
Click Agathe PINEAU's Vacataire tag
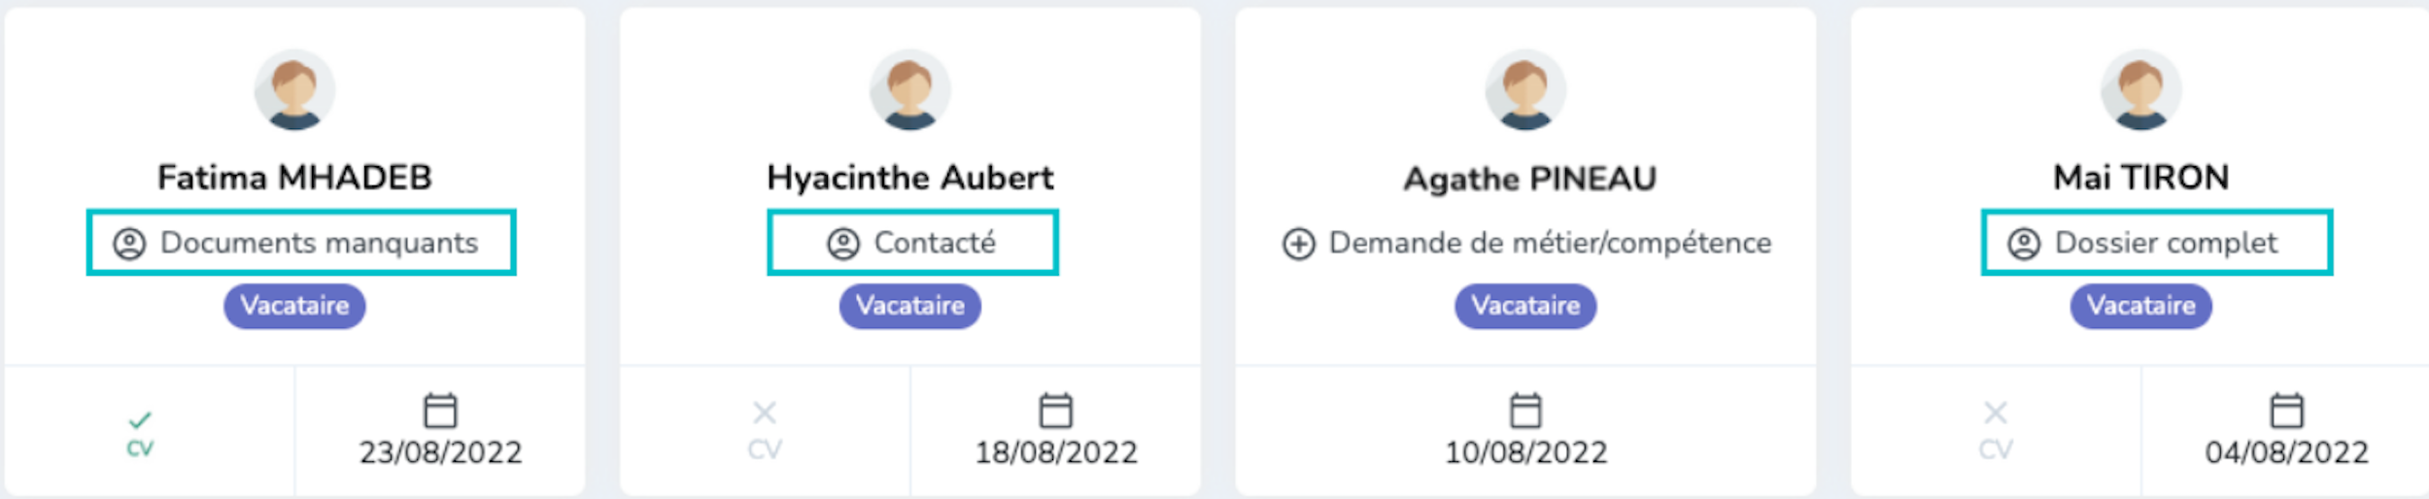(x=1525, y=306)
